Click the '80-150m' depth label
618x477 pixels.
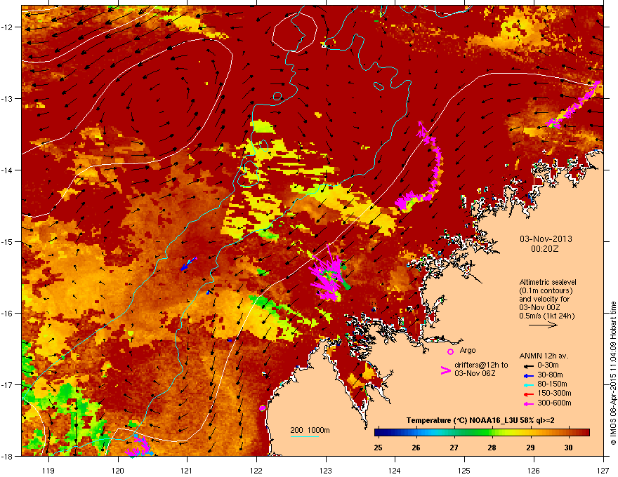(552, 384)
